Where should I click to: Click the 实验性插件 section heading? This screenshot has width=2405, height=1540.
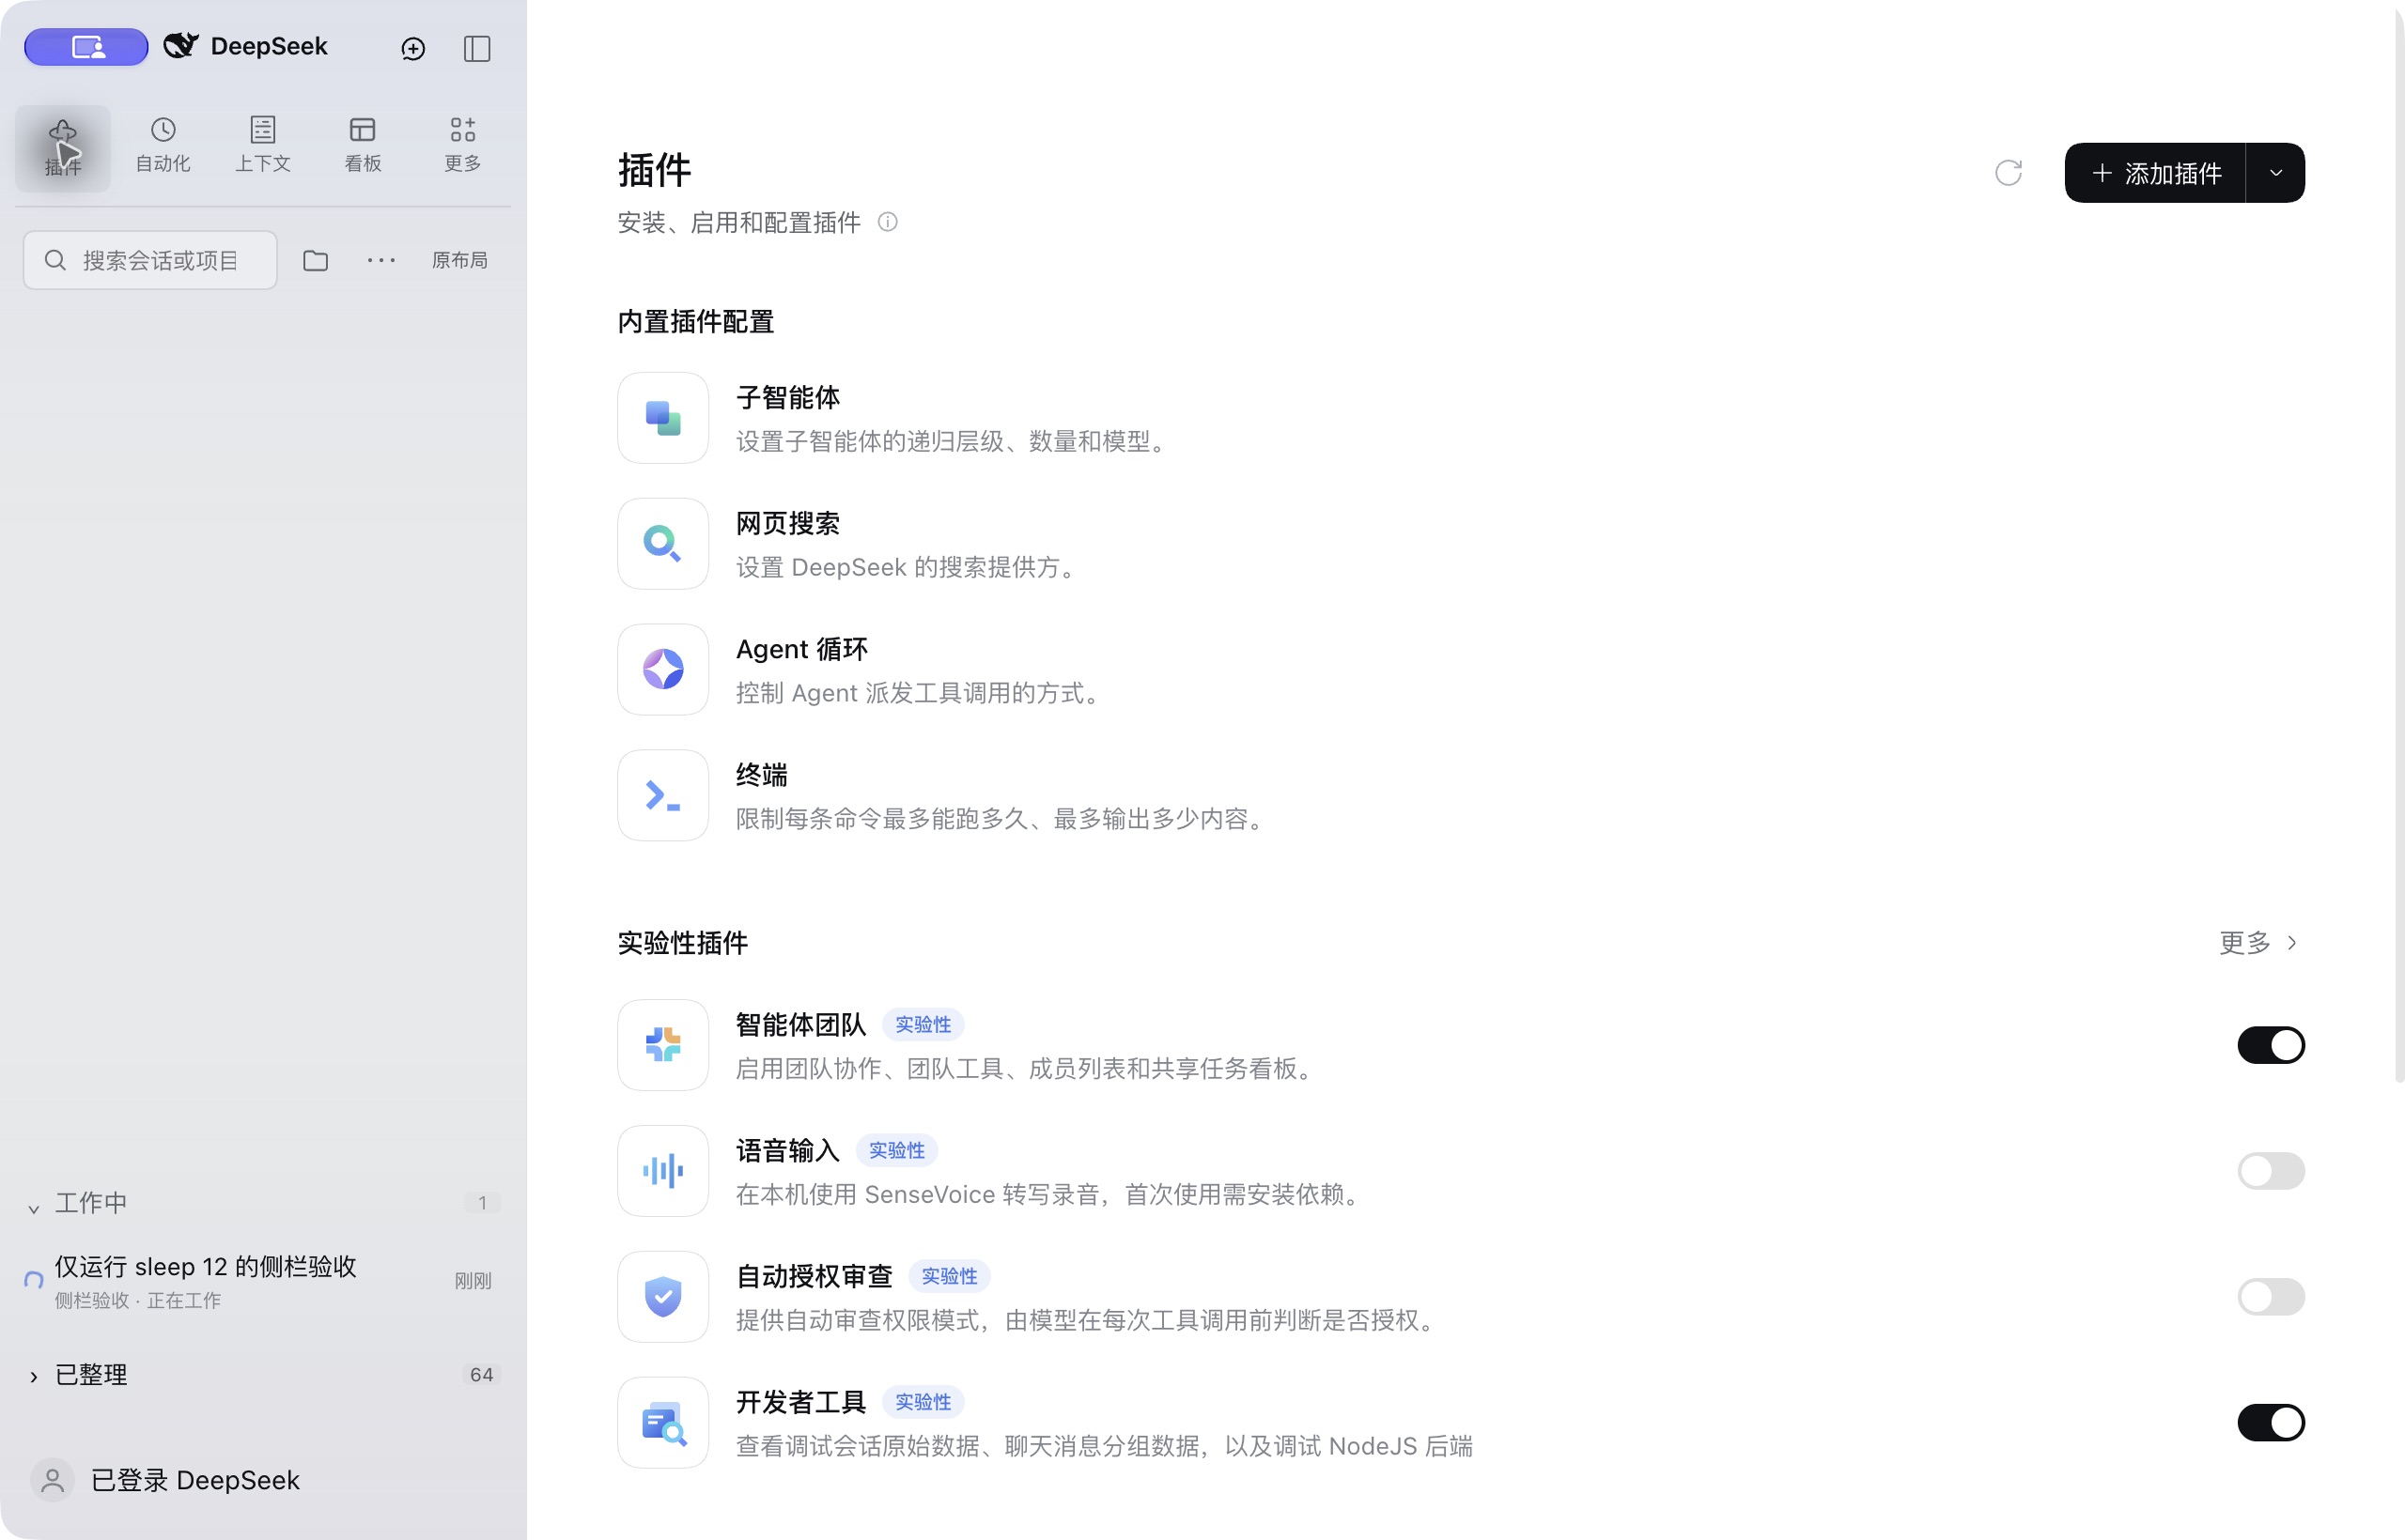[682, 942]
